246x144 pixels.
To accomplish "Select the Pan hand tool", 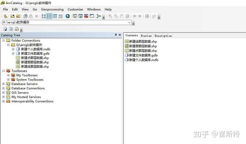I will [121, 16].
